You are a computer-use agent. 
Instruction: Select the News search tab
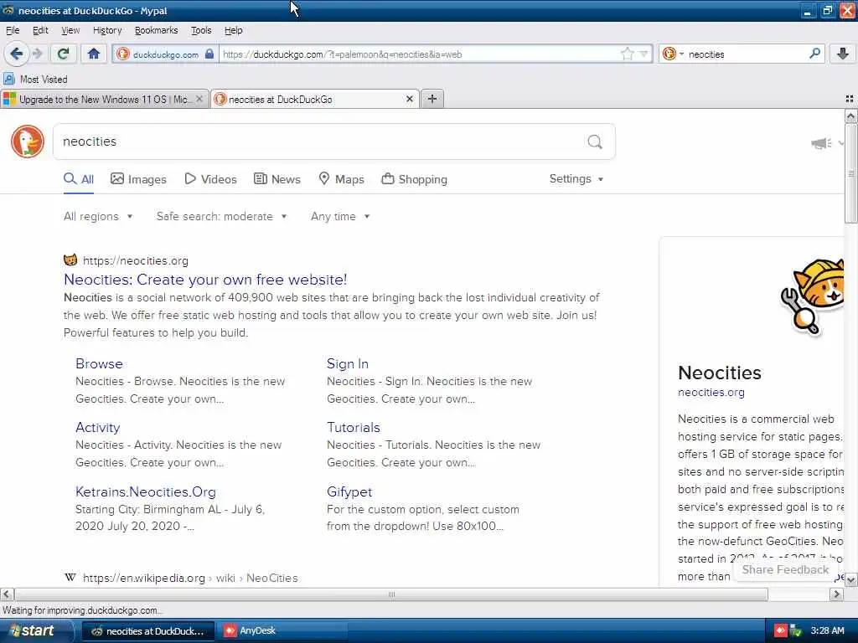pos(277,179)
